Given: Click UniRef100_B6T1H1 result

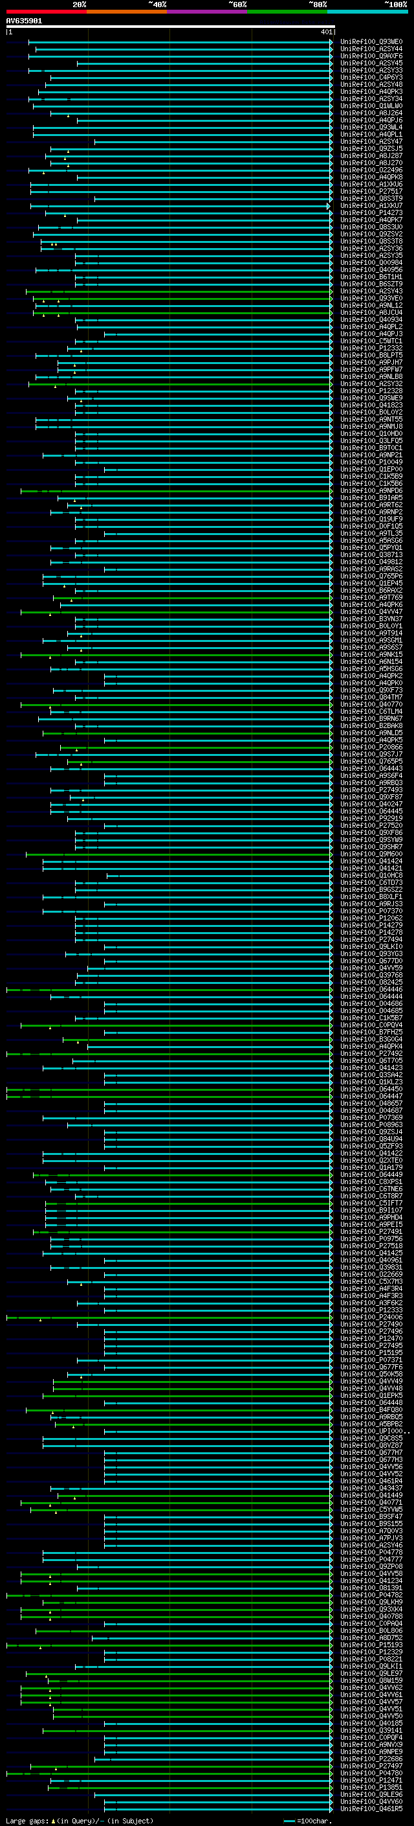Looking at the screenshot, I should pyautogui.click(x=371, y=277).
